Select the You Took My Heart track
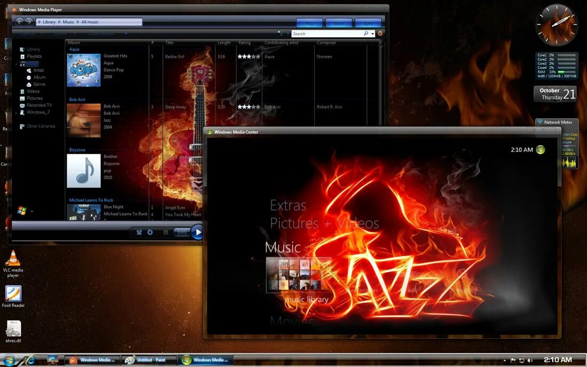This screenshot has width=587, height=367. click(x=183, y=214)
